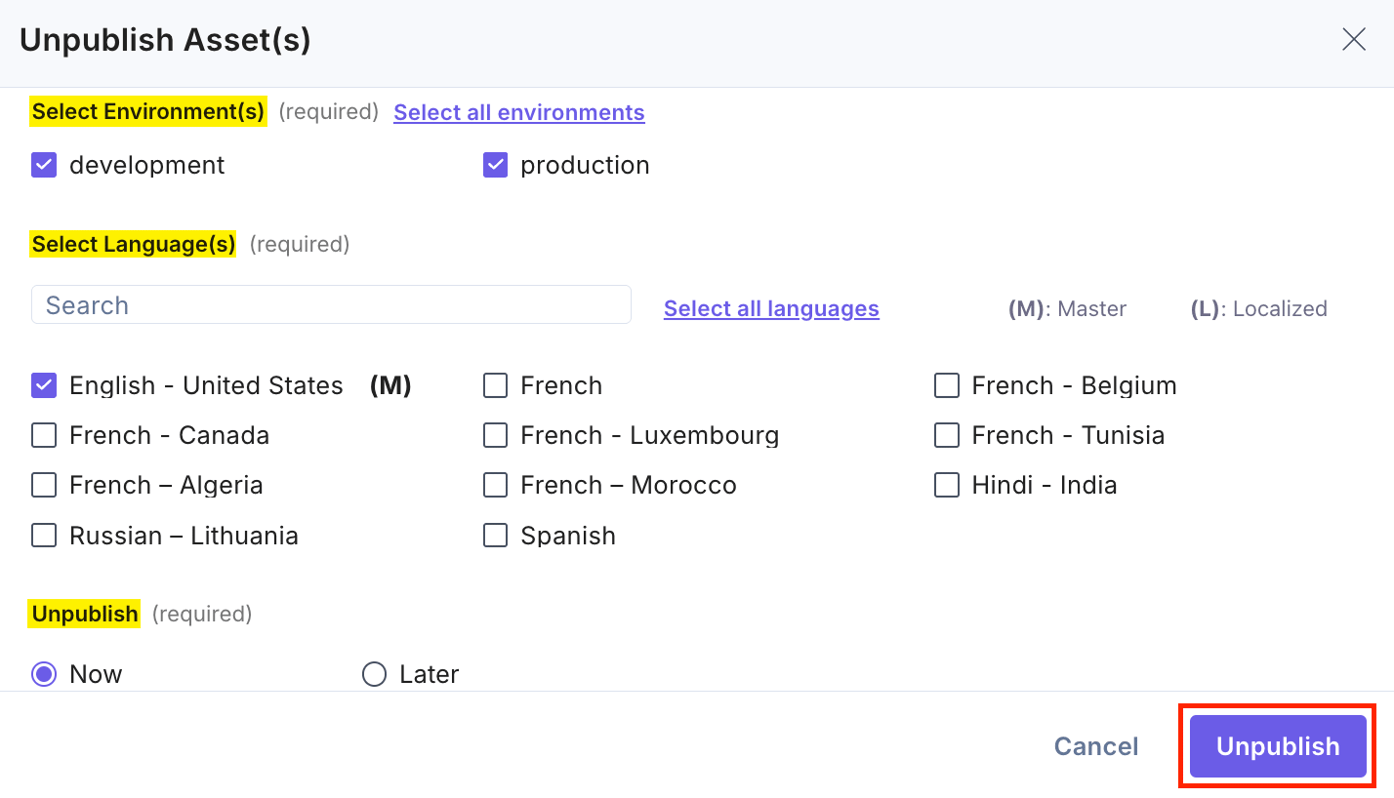Screen dimensions: 1394x798
Task: Check French - Canada checkbox
Action: 44,435
